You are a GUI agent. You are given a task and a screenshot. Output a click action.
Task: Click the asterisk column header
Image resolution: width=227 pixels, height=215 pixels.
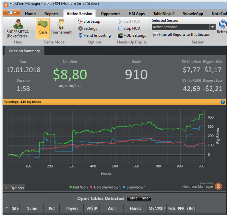7,208
